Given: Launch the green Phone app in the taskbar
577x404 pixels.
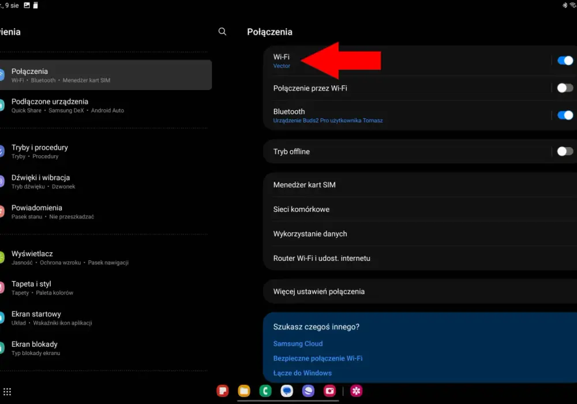Looking at the screenshot, I should 265,391.
